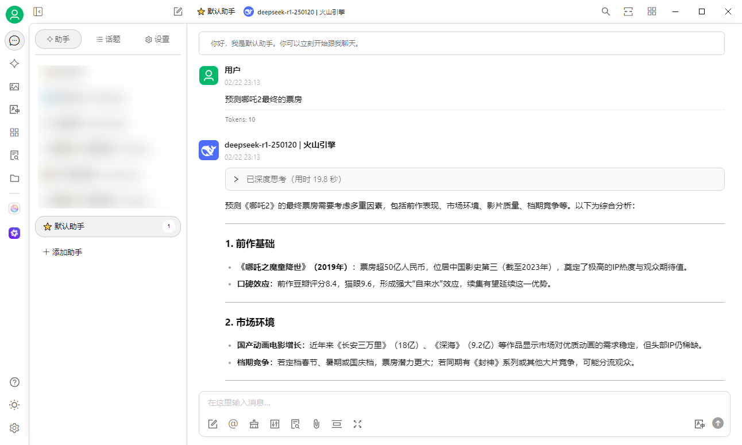Click the '1. 前作基础' heading
The image size is (742, 445).
pos(250,244)
